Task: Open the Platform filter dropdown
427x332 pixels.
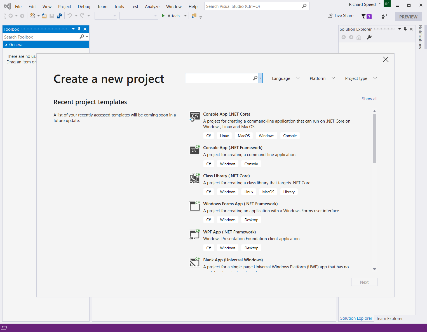Action: 322,78
